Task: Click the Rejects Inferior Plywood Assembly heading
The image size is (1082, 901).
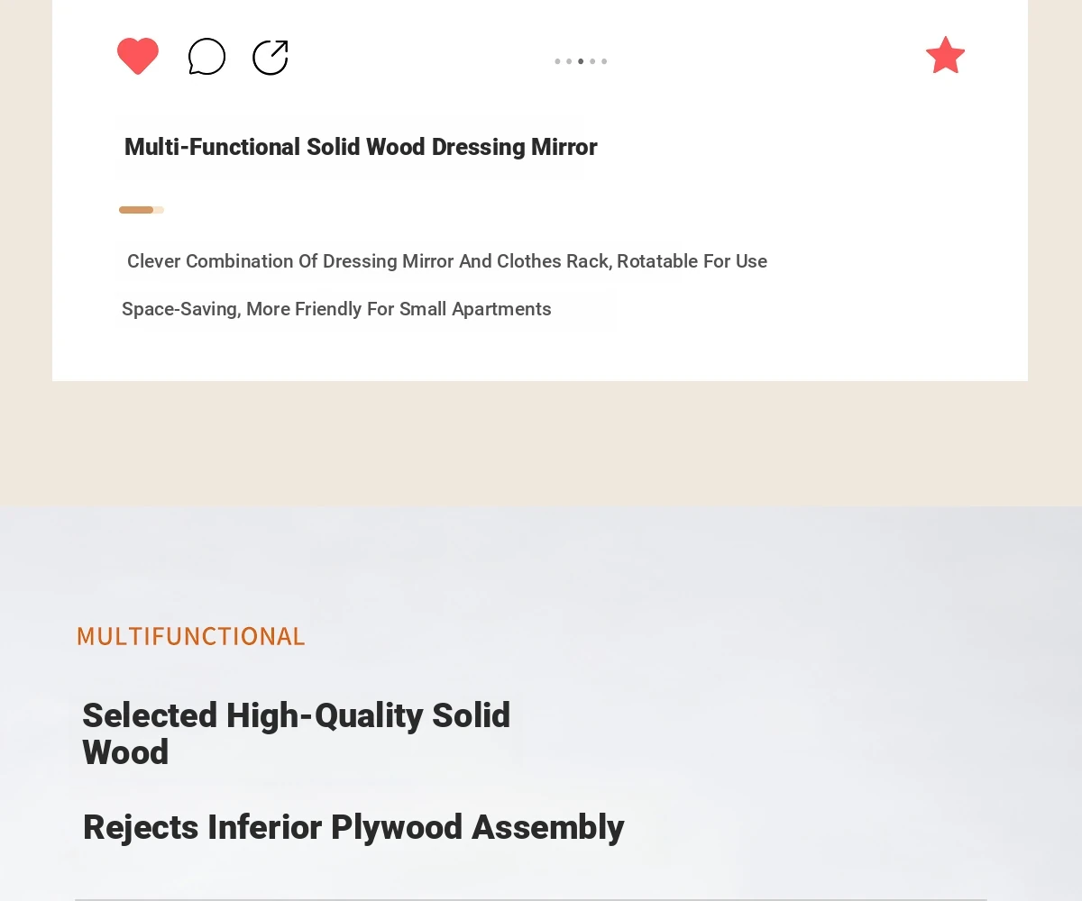Action: point(353,827)
